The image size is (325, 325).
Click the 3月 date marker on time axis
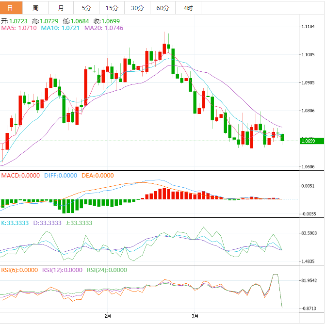click(195, 316)
